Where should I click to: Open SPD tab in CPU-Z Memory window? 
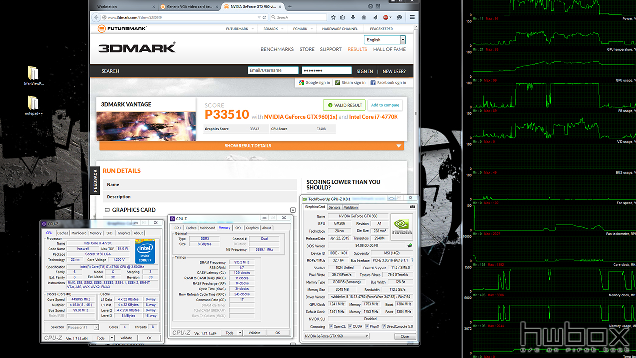point(238,228)
